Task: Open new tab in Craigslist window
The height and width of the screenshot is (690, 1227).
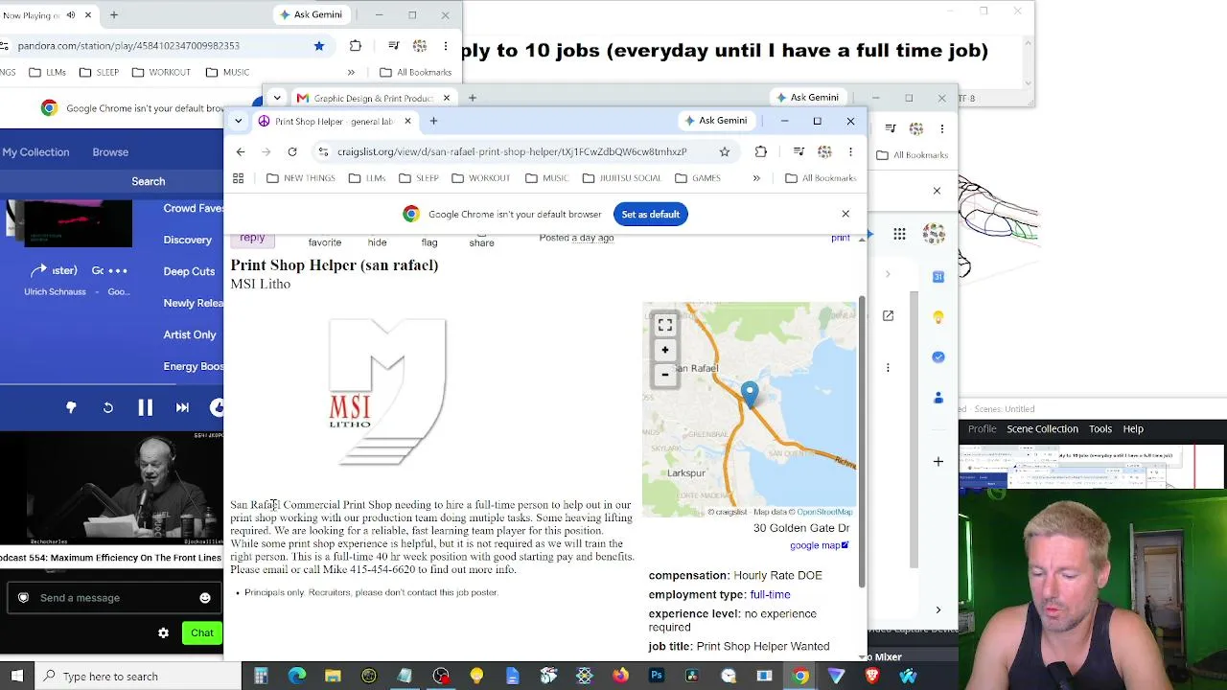Action: [x=433, y=121]
